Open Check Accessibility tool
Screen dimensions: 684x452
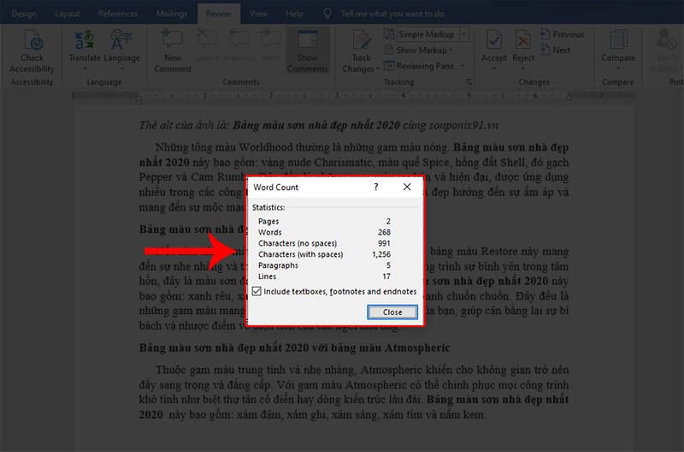coord(32,51)
